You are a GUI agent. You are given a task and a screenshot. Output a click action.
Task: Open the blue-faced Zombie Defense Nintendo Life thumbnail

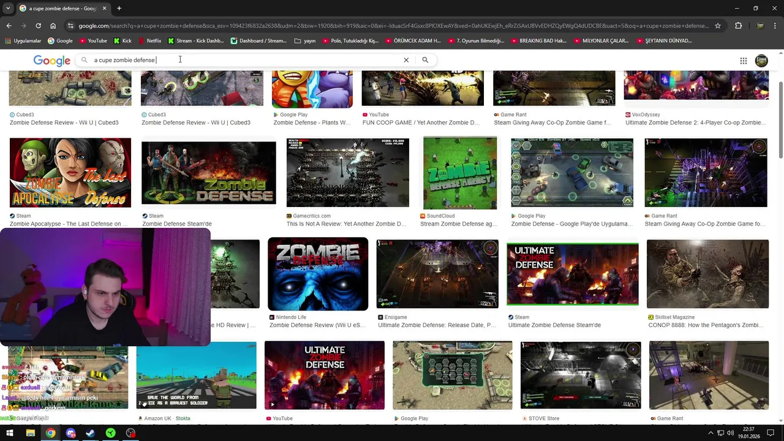(x=318, y=274)
